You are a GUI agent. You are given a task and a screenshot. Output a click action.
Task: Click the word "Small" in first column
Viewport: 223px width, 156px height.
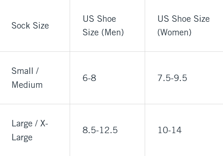(x=22, y=71)
